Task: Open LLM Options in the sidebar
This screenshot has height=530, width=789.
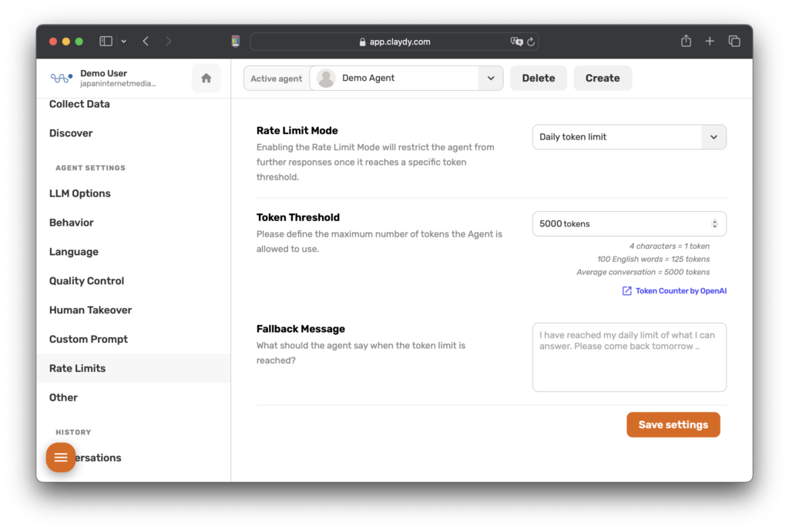Action: tap(80, 193)
